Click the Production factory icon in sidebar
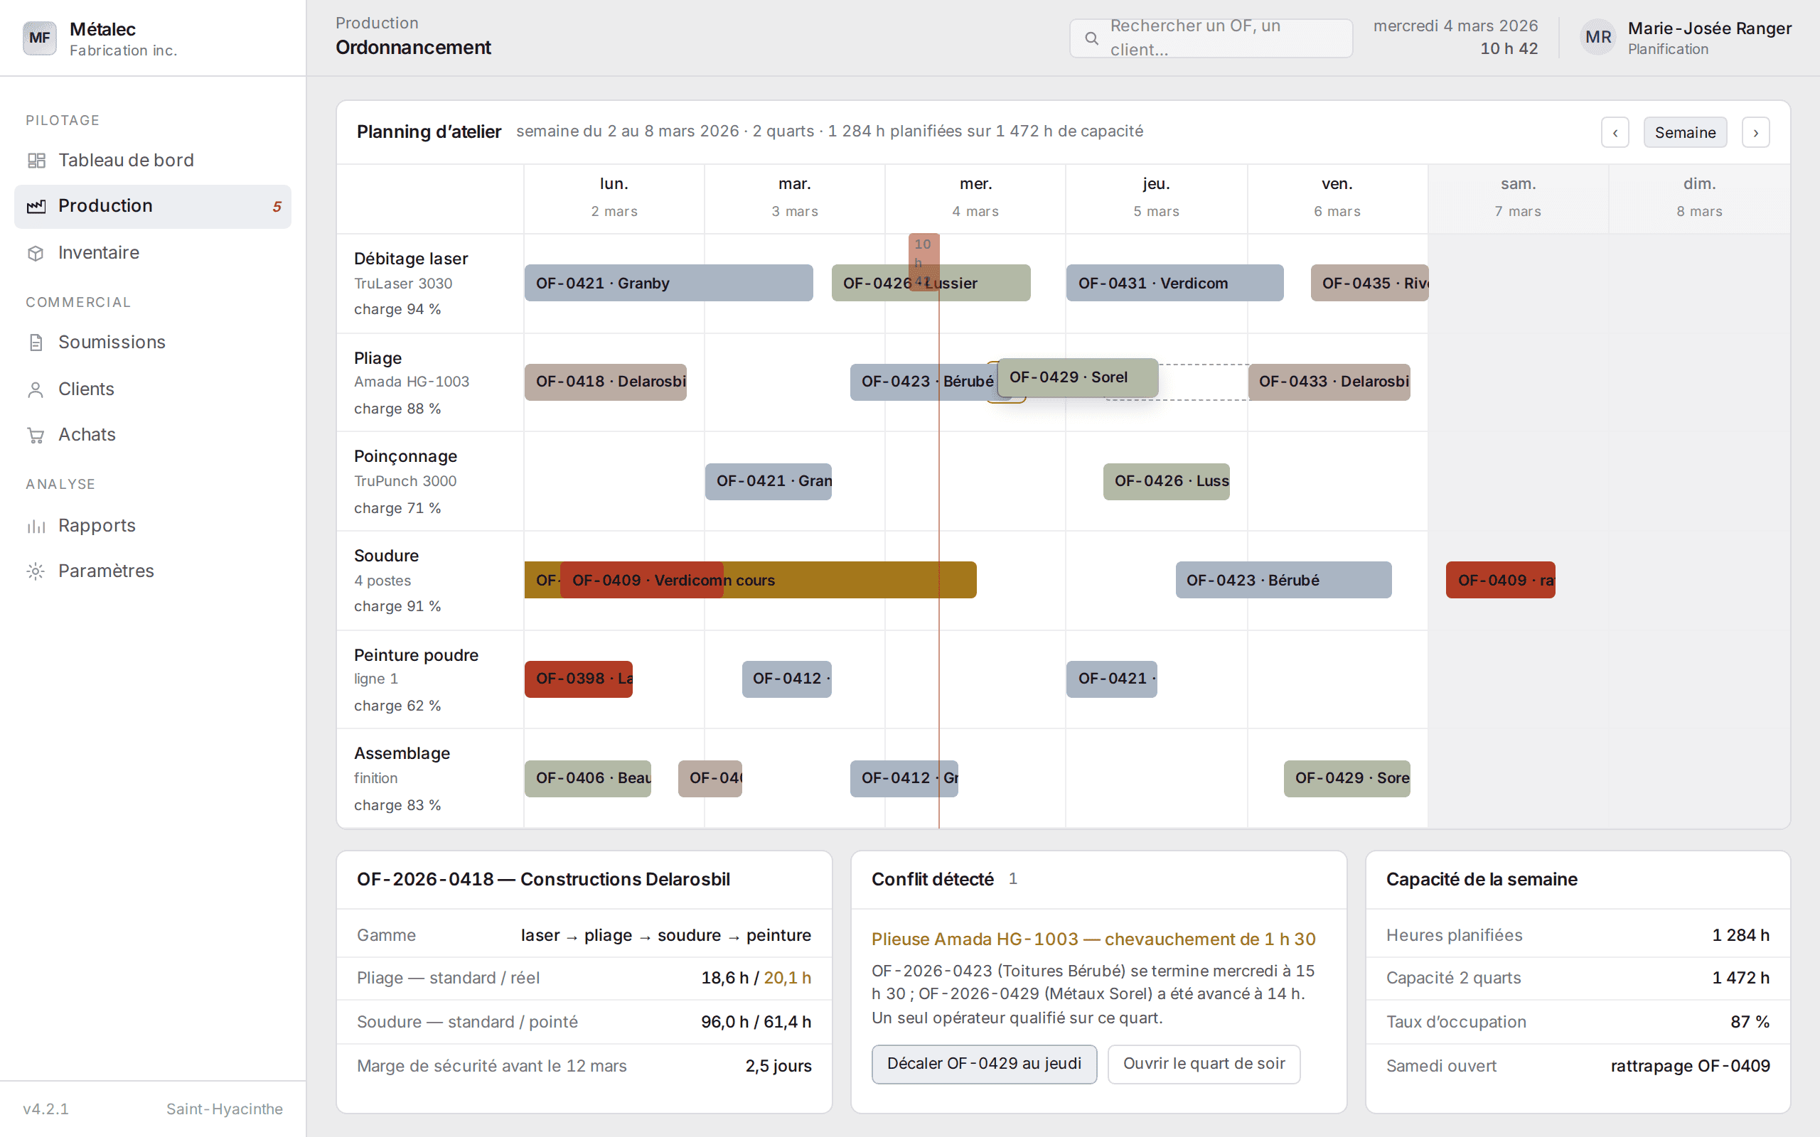This screenshot has width=1820, height=1137. [36, 206]
